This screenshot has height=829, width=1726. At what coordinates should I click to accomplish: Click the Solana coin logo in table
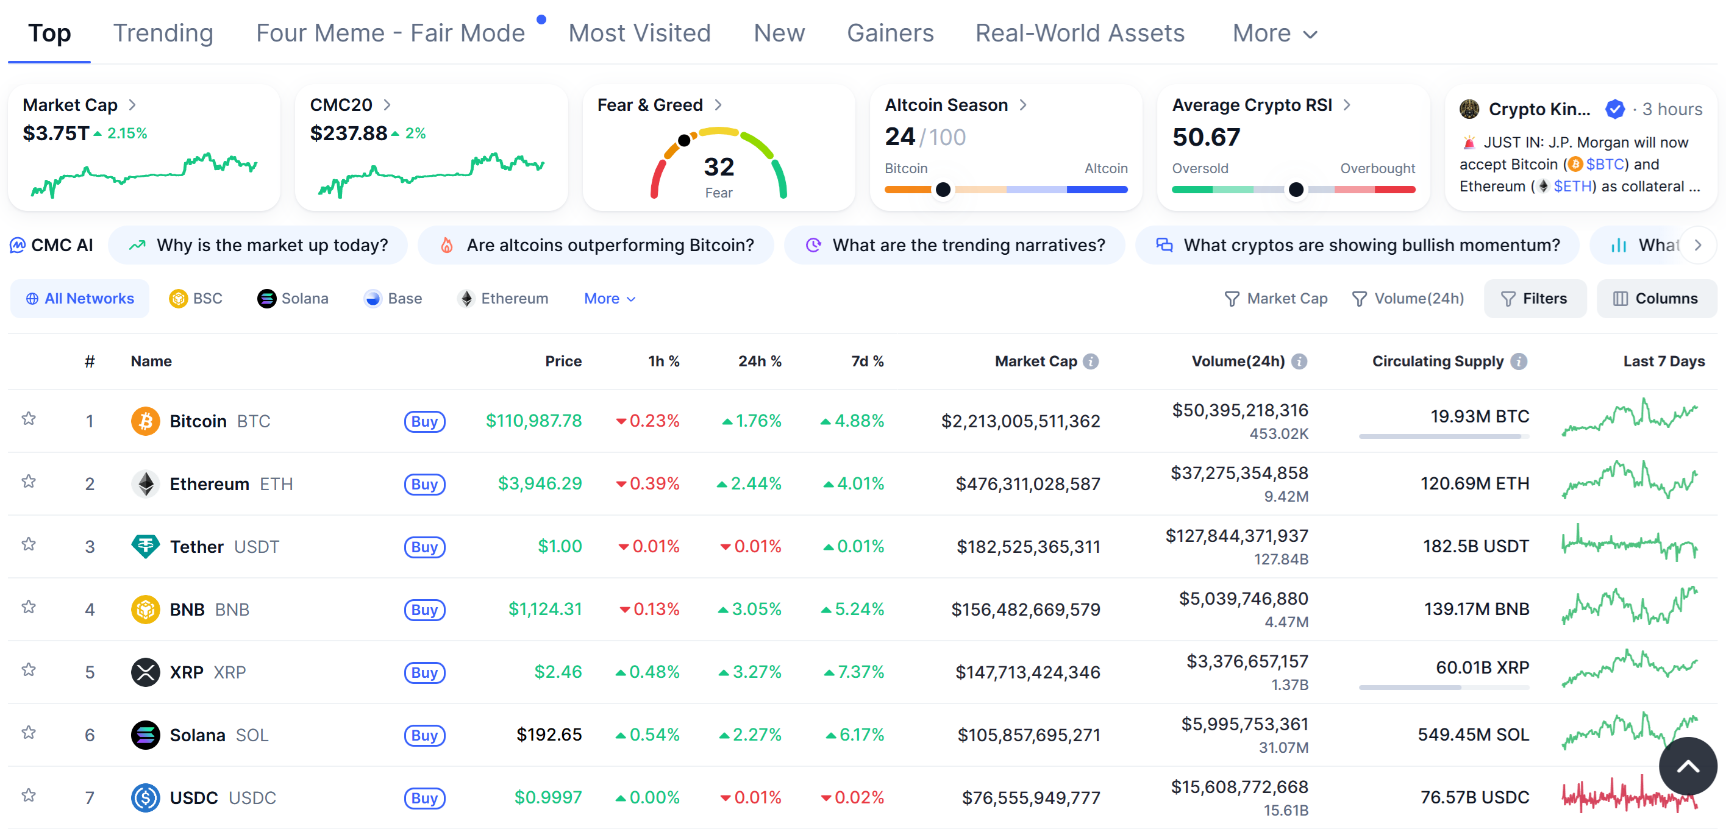point(144,735)
